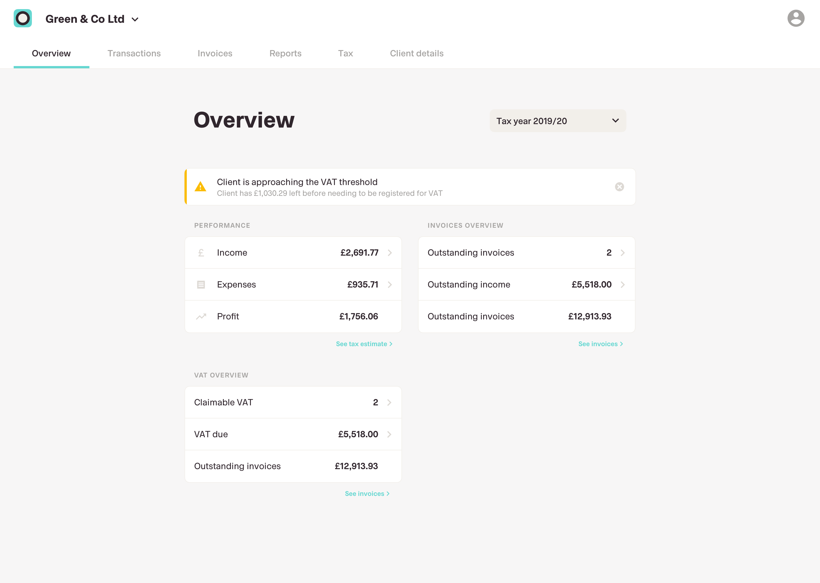Switch to the Transactions tab

coord(134,54)
